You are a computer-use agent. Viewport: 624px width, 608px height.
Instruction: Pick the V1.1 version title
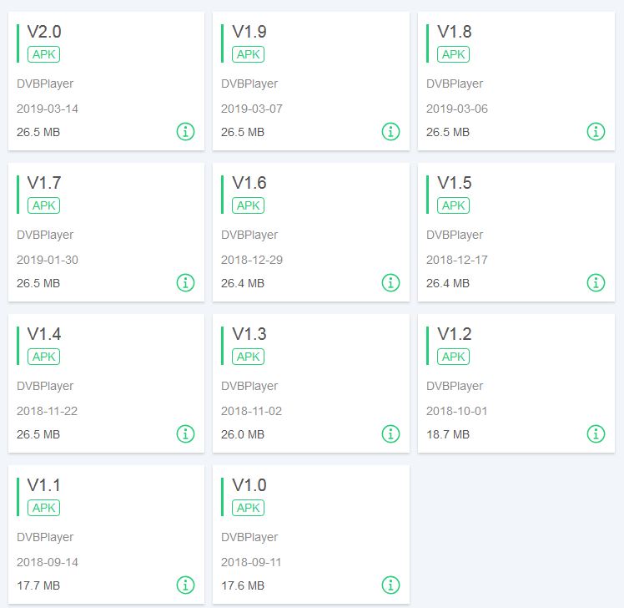tap(44, 486)
